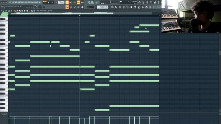The width and height of the screenshot is (221, 124).
Task: Toggle typing keyboard to piano button
Action: click(67, 7)
